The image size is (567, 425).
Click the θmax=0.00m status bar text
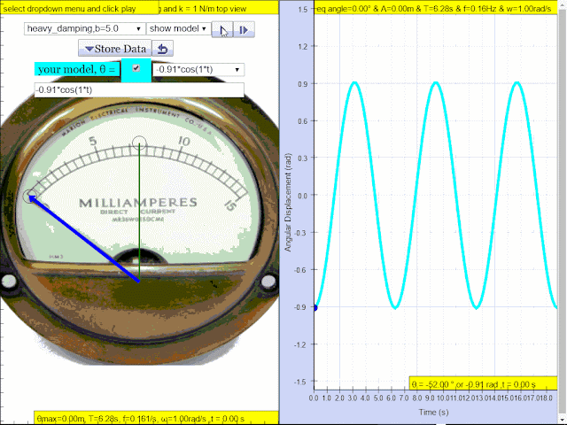point(141,419)
